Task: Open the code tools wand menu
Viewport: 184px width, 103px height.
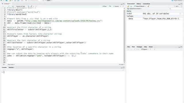Action: tap(32, 6)
